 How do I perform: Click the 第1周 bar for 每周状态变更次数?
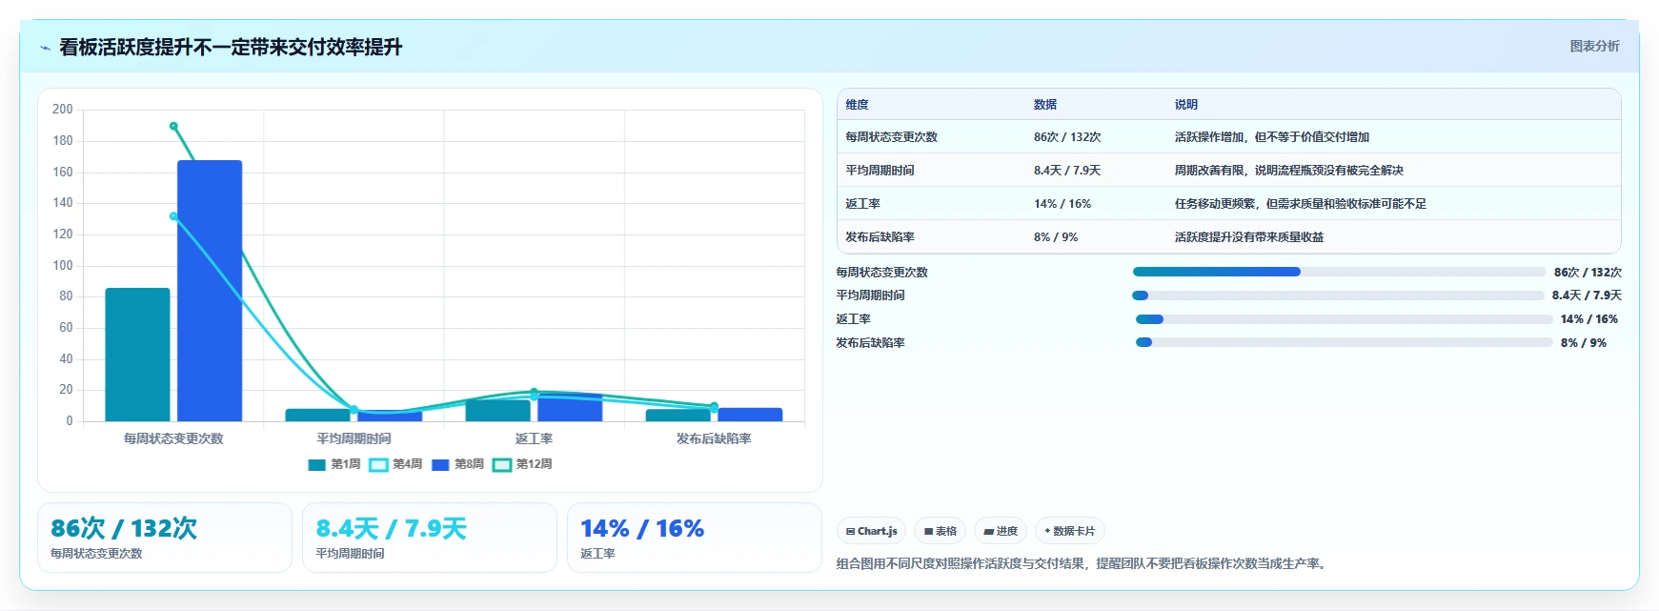point(137,355)
